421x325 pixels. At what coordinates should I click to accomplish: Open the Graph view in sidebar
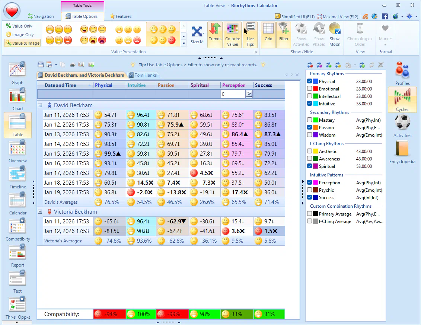pyautogui.click(x=17, y=73)
